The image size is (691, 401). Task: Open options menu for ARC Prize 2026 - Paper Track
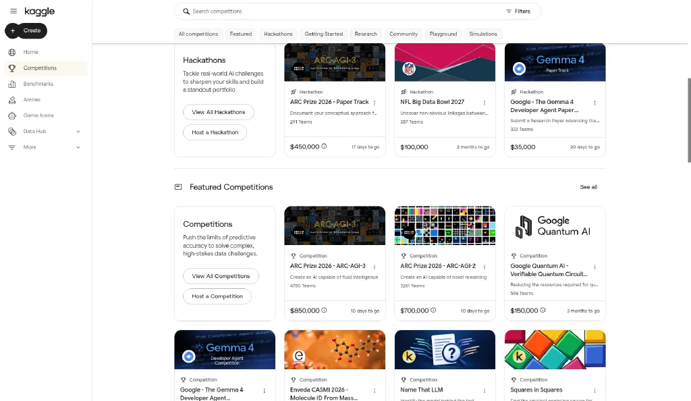pyautogui.click(x=375, y=103)
